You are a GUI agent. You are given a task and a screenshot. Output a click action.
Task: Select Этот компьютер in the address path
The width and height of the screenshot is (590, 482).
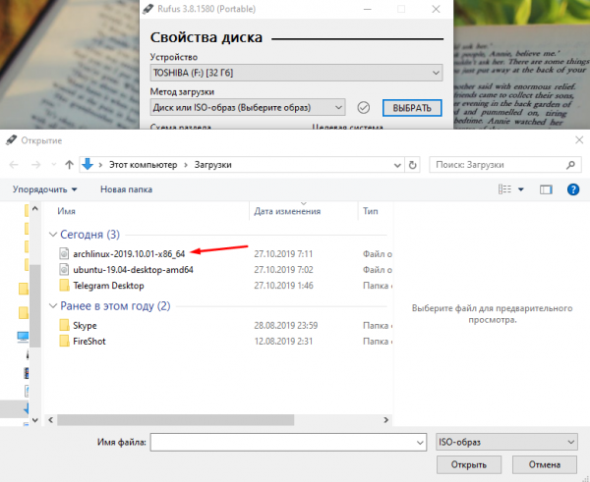(x=143, y=165)
